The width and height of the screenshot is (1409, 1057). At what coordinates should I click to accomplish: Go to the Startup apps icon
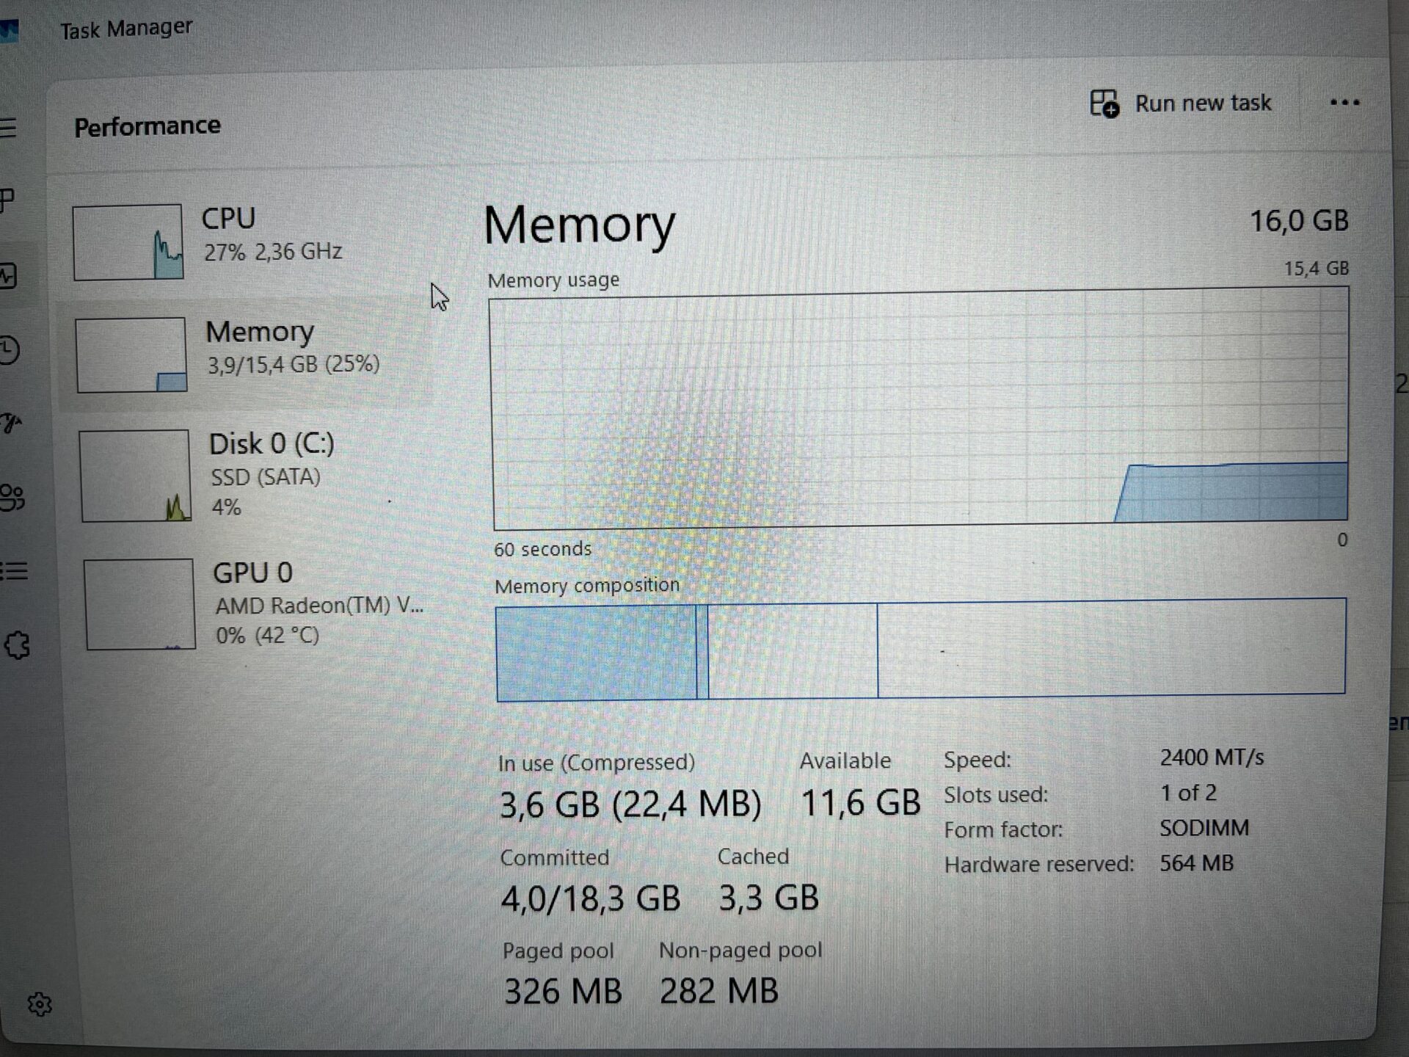coord(10,424)
